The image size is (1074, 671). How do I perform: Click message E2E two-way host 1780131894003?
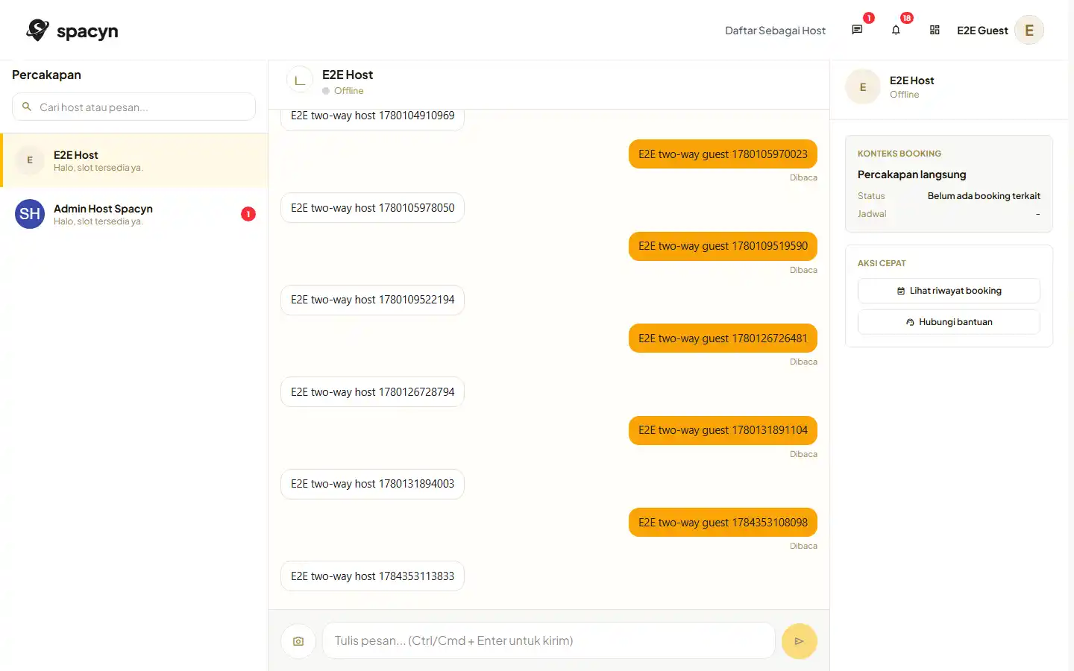(x=372, y=484)
